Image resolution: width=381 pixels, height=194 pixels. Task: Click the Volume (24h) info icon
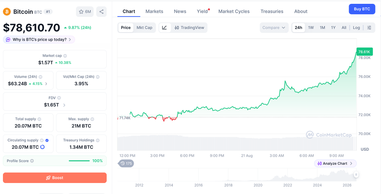40,77
